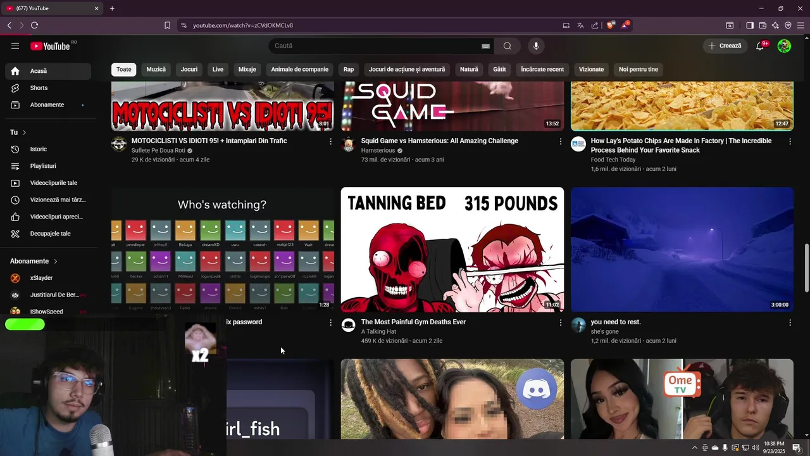Open more options for Netflix password video

click(330, 323)
